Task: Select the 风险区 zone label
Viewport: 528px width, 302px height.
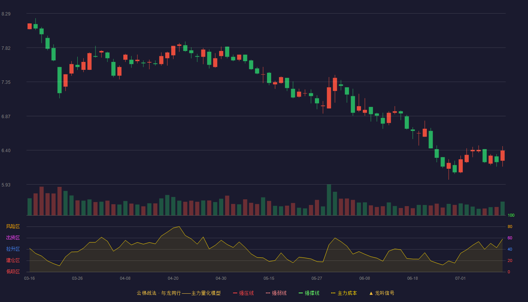Action: click(x=13, y=226)
